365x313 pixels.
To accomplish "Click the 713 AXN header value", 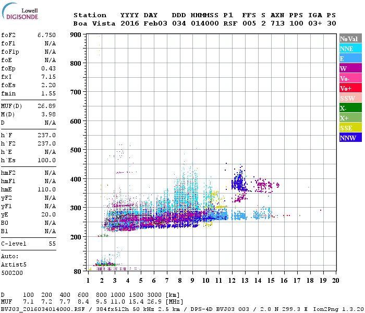I will pyautogui.click(x=277, y=23).
